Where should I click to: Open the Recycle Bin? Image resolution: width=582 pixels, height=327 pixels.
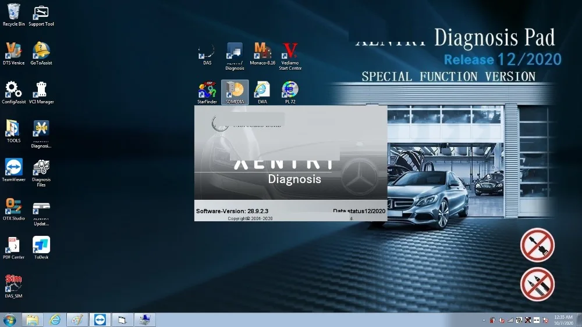pyautogui.click(x=13, y=13)
